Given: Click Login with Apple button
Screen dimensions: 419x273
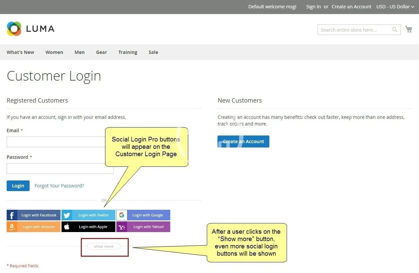Looking at the screenshot, I should [88, 227].
